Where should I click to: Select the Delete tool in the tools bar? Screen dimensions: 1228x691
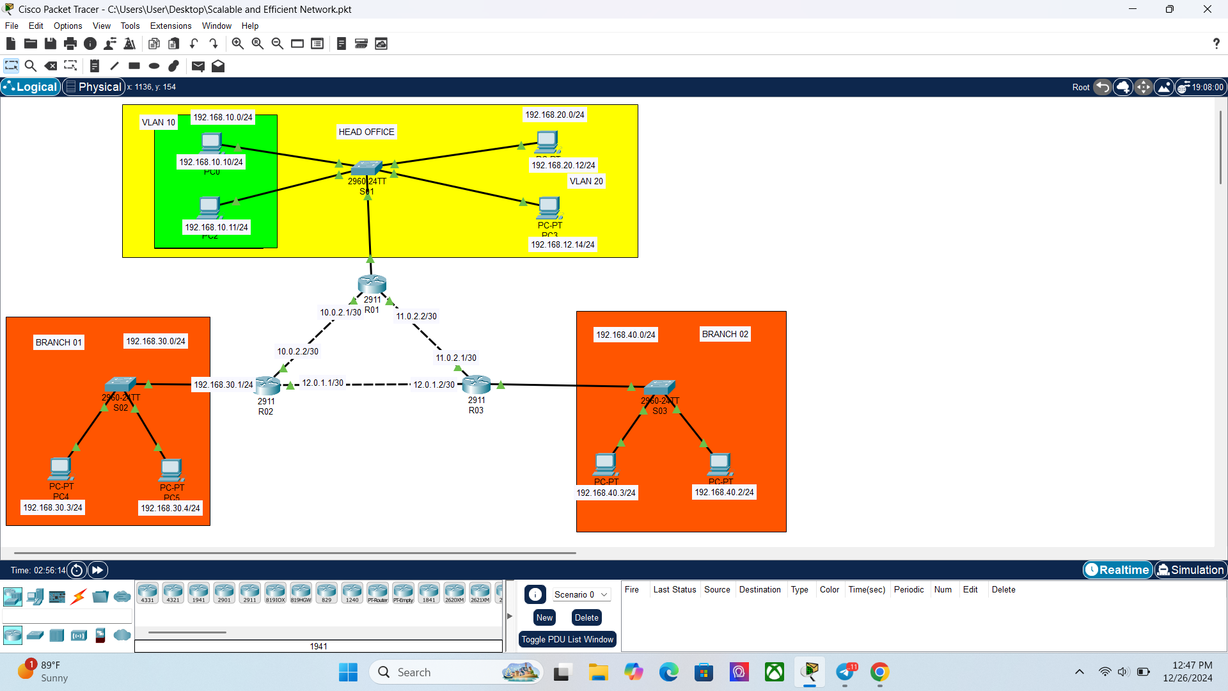click(x=51, y=65)
